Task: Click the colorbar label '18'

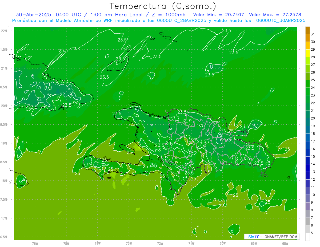Action: (313, 133)
